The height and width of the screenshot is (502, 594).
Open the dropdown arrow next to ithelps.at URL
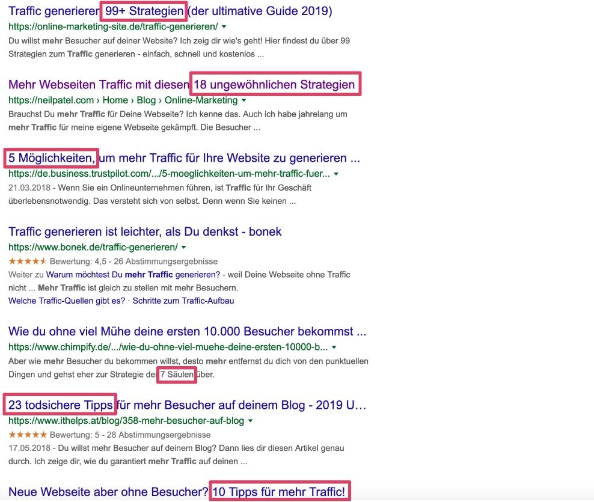[x=249, y=420]
